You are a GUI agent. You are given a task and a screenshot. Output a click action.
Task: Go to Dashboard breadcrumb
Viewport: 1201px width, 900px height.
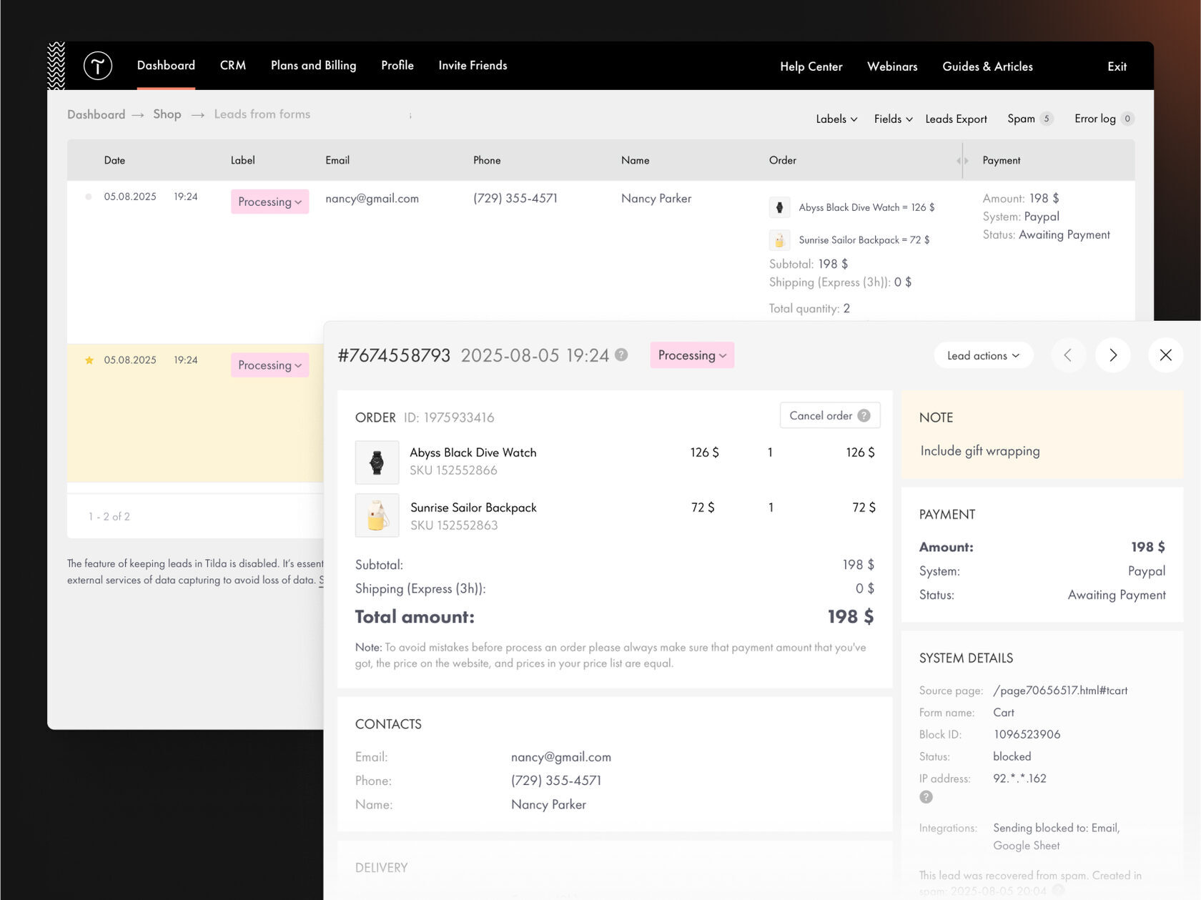[96, 114]
